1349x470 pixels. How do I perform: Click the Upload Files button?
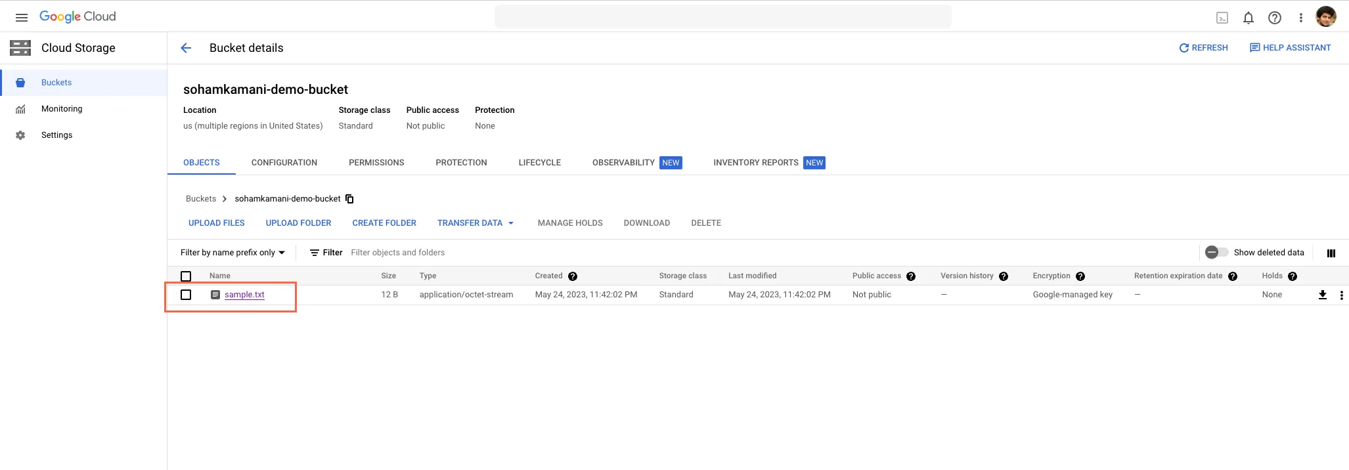pos(216,223)
